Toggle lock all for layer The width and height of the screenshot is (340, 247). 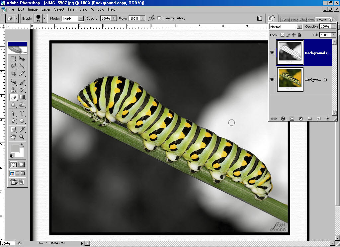coord(299,35)
